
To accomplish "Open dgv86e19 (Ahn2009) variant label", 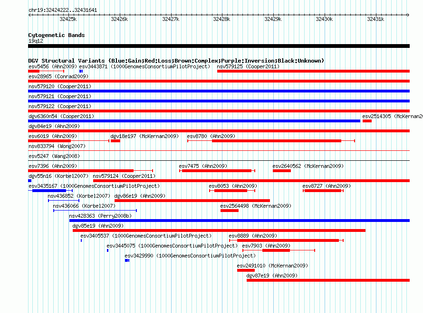I will 140,196.
